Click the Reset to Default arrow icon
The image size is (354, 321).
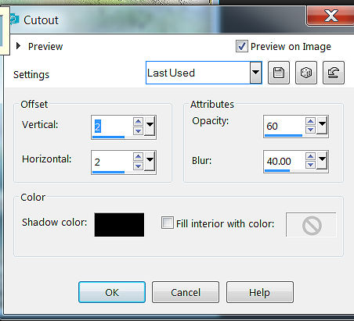coord(334,73)
